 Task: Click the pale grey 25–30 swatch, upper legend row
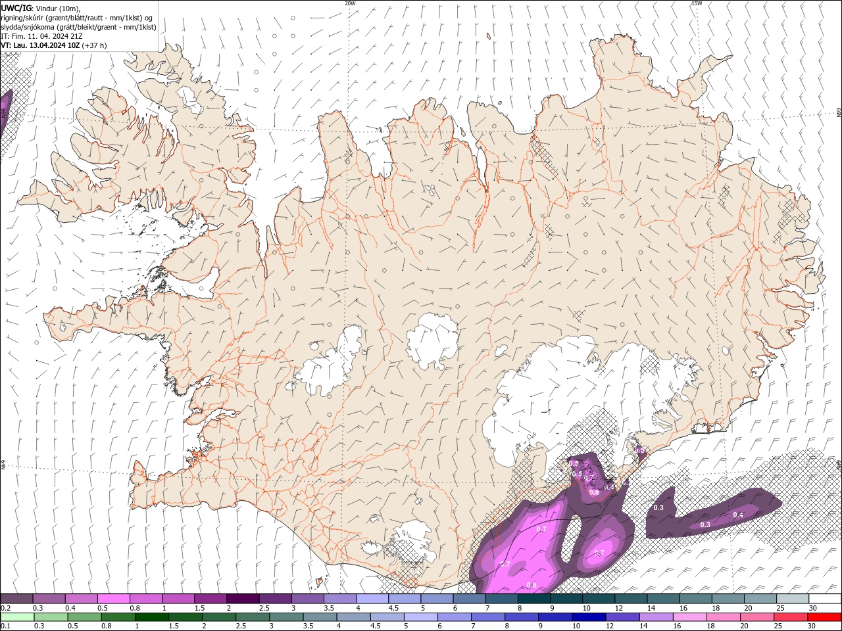pyautogui.click(x=793, y=599)
